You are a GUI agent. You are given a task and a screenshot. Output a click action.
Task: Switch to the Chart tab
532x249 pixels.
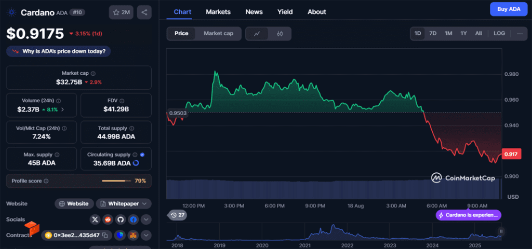coord(182,12)
